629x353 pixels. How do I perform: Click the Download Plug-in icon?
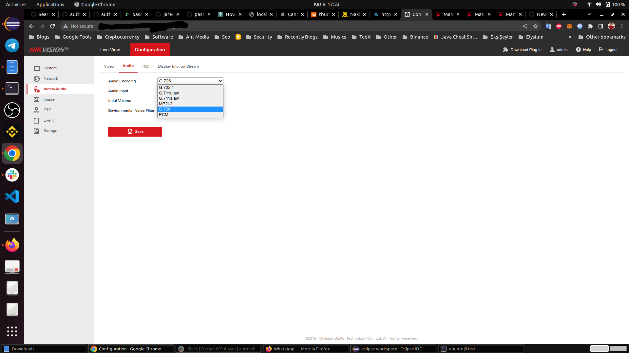[x=505, y=49]
